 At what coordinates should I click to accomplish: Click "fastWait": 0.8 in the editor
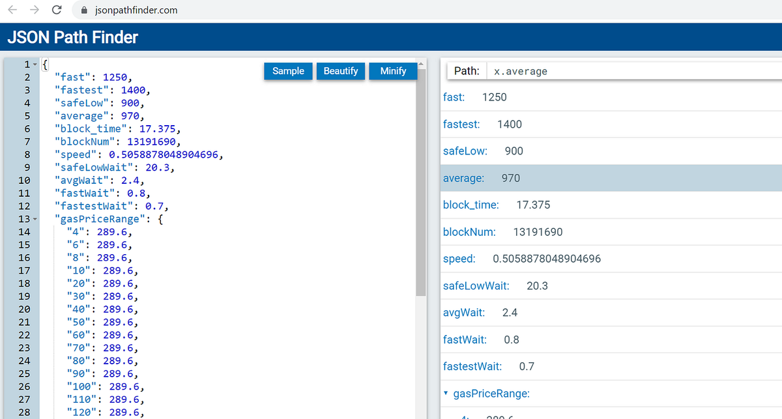pyautogui.click(x=103, y=193)
